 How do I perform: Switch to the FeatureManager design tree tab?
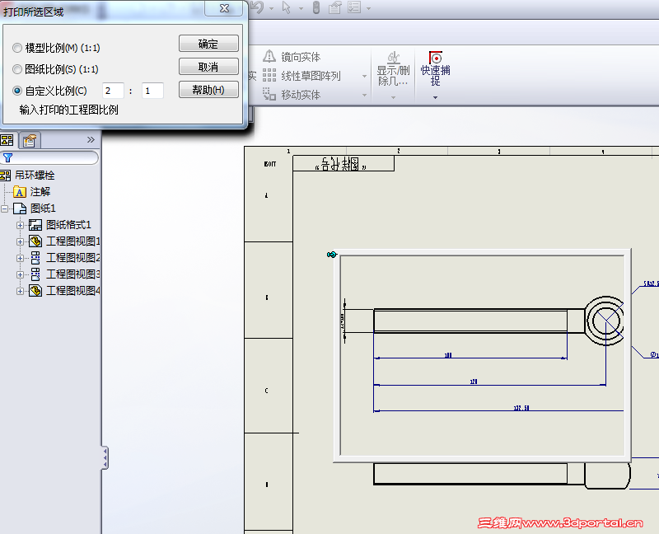coord(7,140)
